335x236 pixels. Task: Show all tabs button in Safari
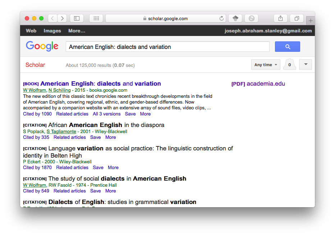tap(297, 18)
